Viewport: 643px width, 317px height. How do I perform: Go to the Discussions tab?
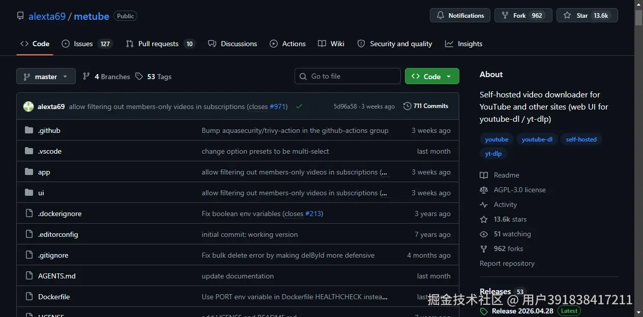tap(232, 44)
